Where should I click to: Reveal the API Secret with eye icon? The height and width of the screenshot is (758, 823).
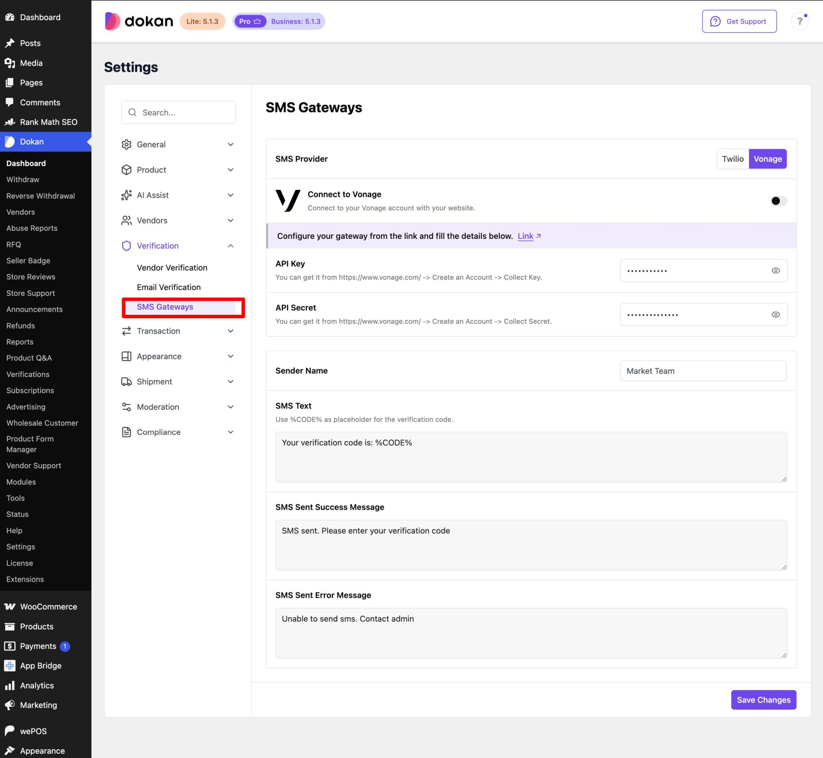(775, 315)
